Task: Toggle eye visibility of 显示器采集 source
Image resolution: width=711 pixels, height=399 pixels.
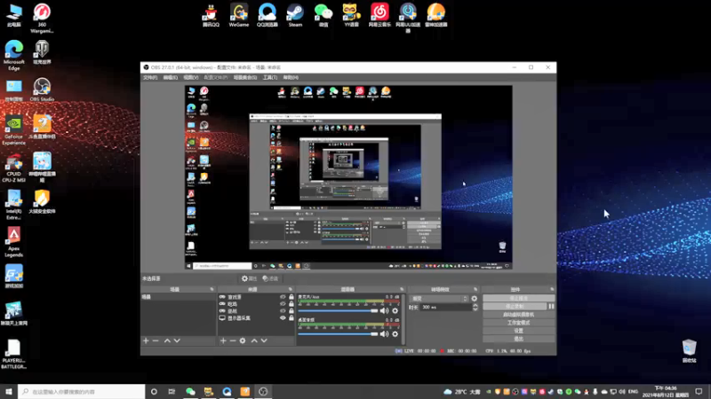Action: (283, 318)
